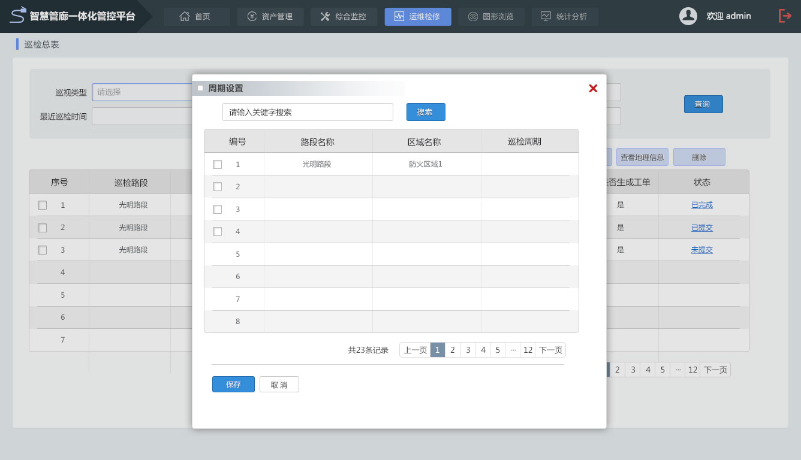Check the box for dialog row 1

(218, 164)
